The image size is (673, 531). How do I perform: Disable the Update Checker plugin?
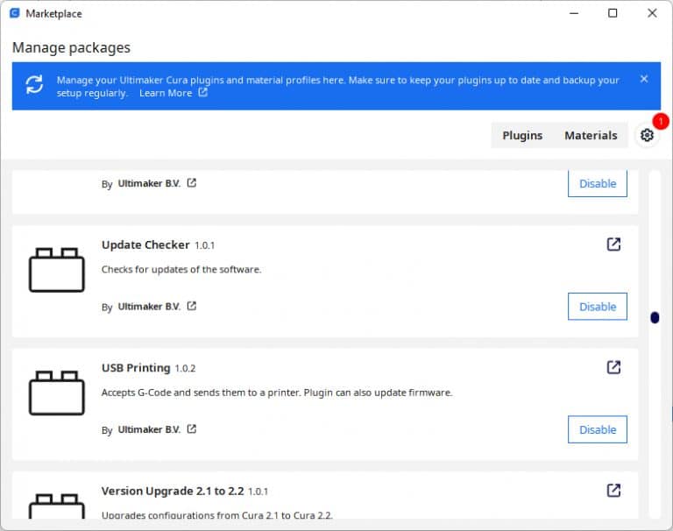pos(598,307)
